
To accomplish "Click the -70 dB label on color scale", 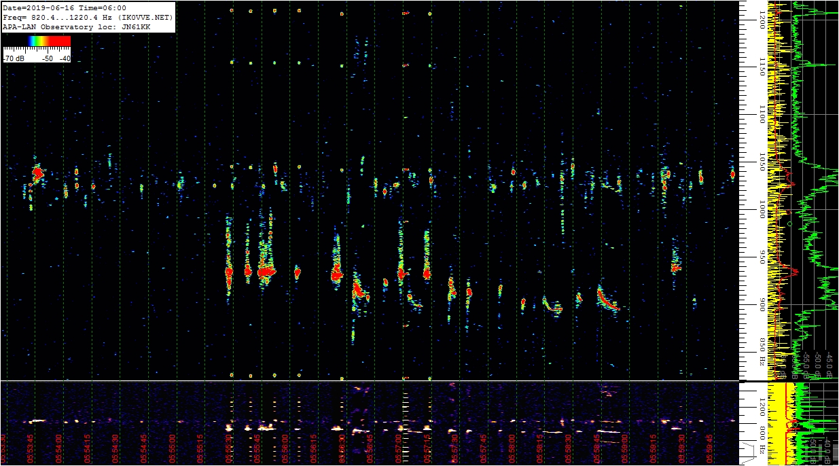I will [x=14, y=58].
